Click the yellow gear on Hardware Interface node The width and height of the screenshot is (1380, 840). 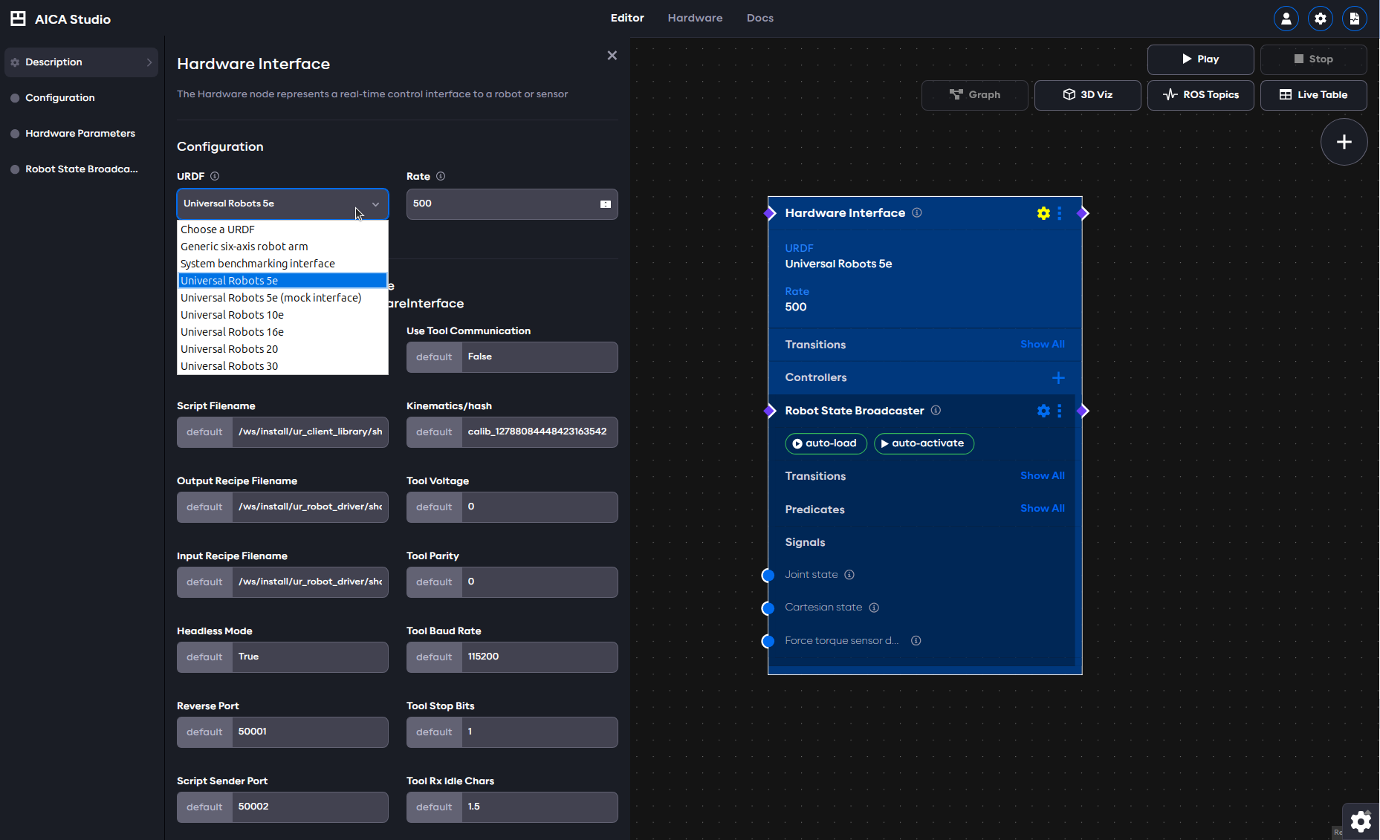1043,213
